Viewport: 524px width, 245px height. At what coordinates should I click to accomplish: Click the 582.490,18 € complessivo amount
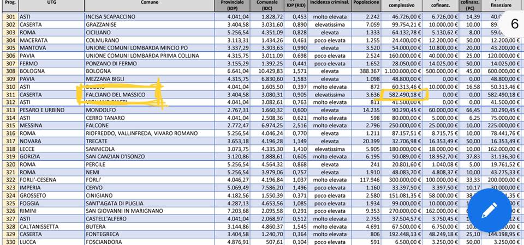coord(402,95)
